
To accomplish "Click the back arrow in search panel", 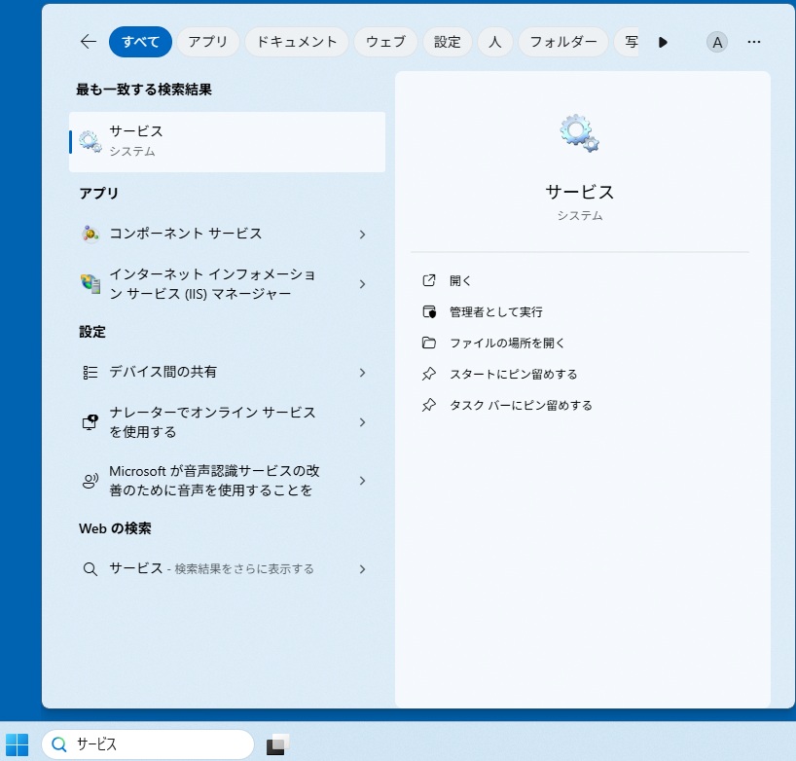I will [x=89, y=42].
